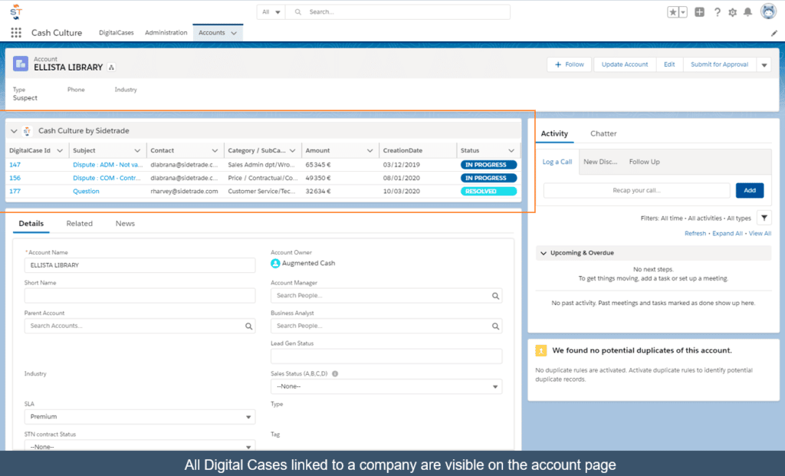This screenshot has width=785, height=476.
Task: Click the account record icon next to ELLISTA LIBRARY
Action: click(x=21, y=64)
